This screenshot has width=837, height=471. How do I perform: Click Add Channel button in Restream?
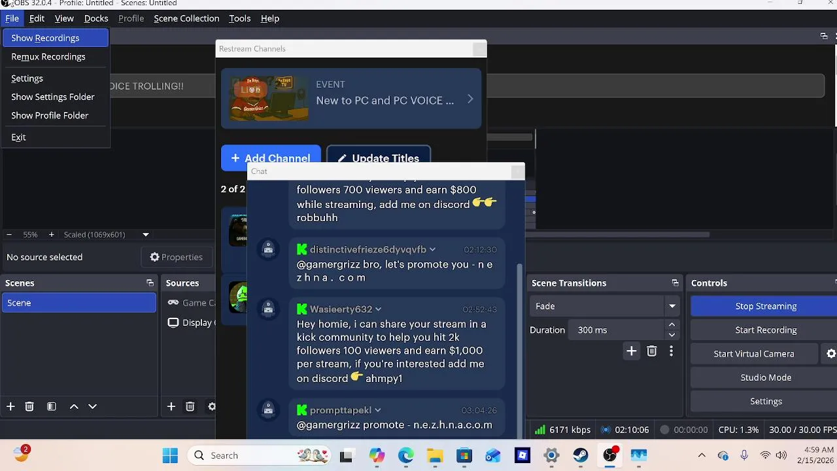click(271, 158)
